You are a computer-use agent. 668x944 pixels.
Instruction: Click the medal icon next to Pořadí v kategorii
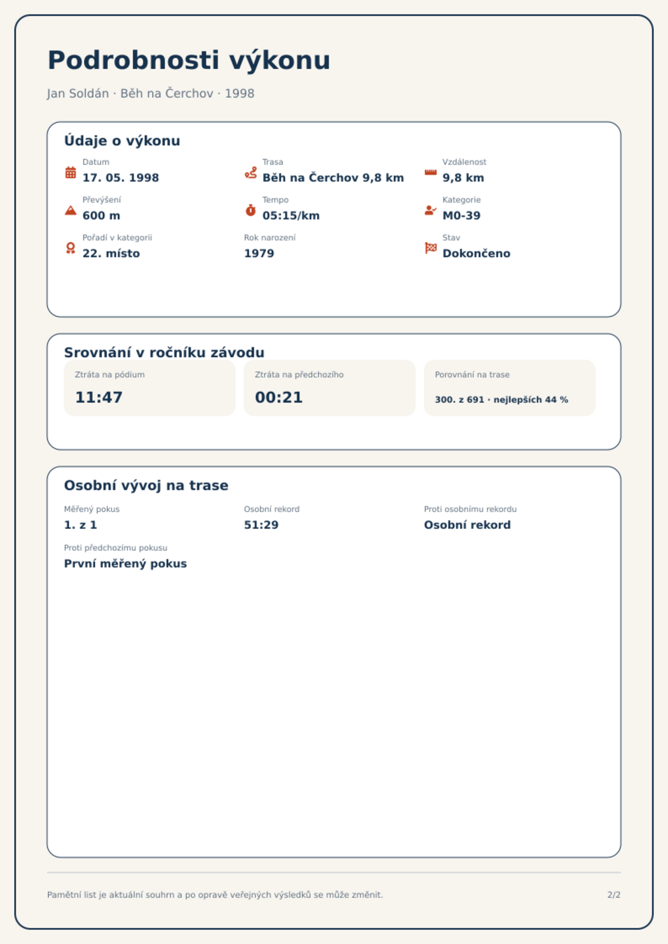[71, 248]
